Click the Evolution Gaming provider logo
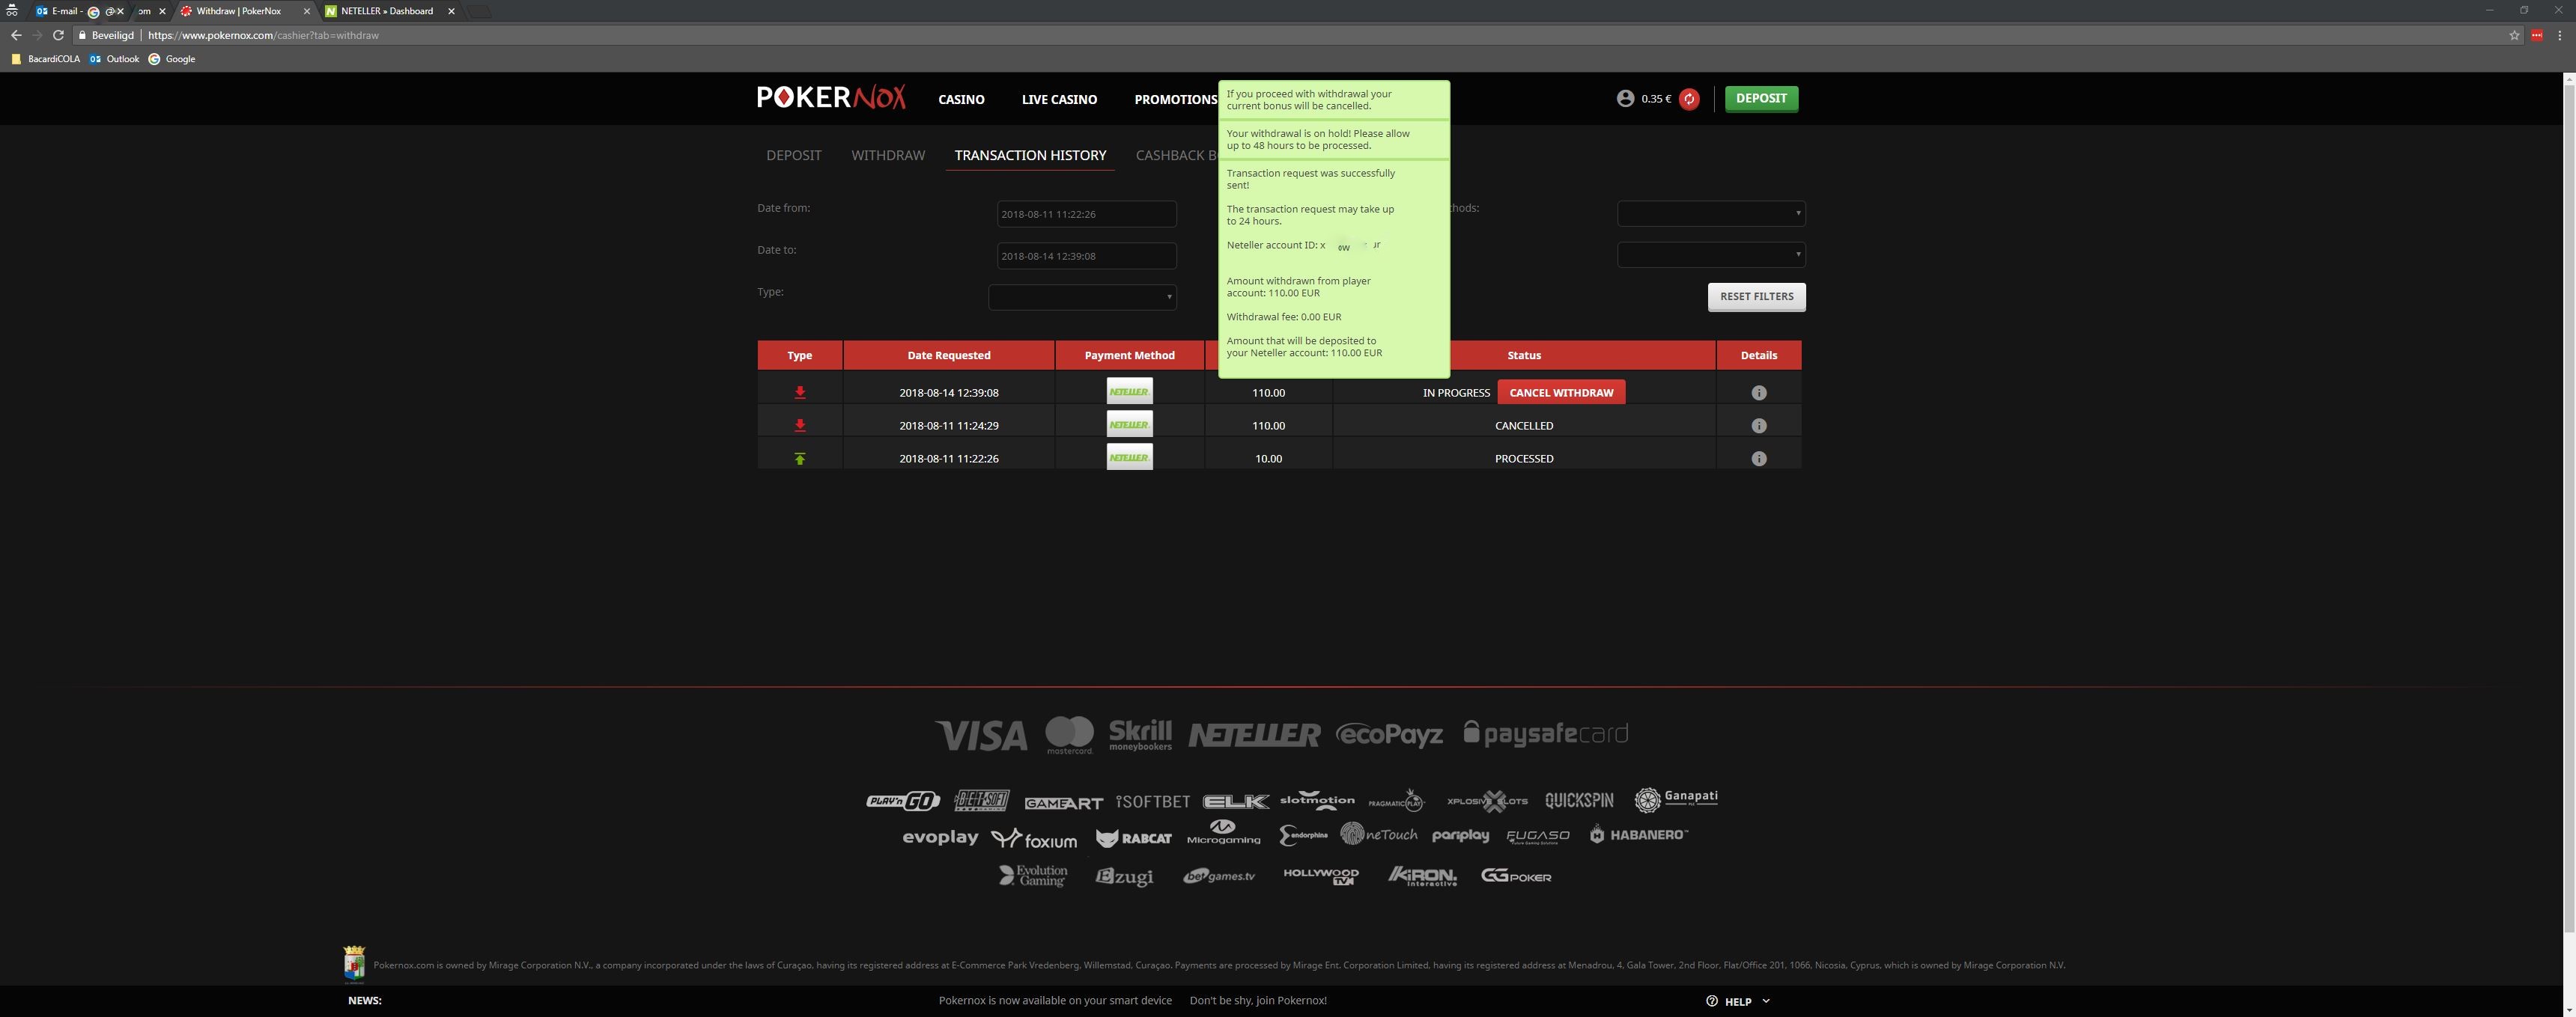The width and height of the screenshot is (2576, 1017). click(1033, 875)
